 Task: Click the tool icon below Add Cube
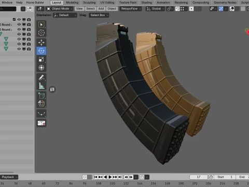click(x=41, y=104)
